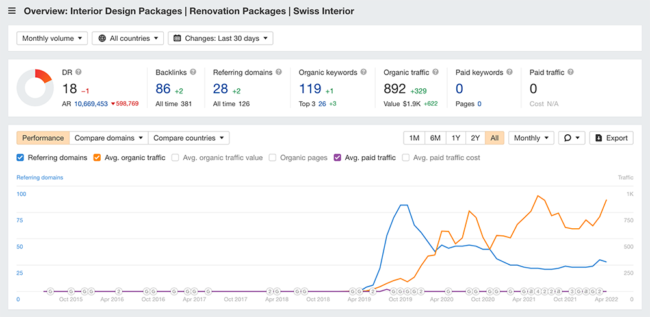Open the All countries dropdown

tap(127, 38)
